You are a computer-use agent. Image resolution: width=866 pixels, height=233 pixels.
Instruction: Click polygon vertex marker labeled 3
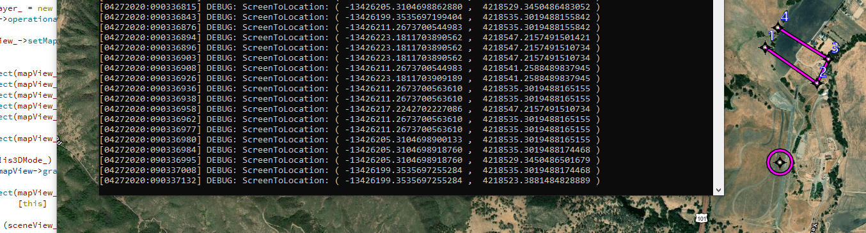point(828,59)
